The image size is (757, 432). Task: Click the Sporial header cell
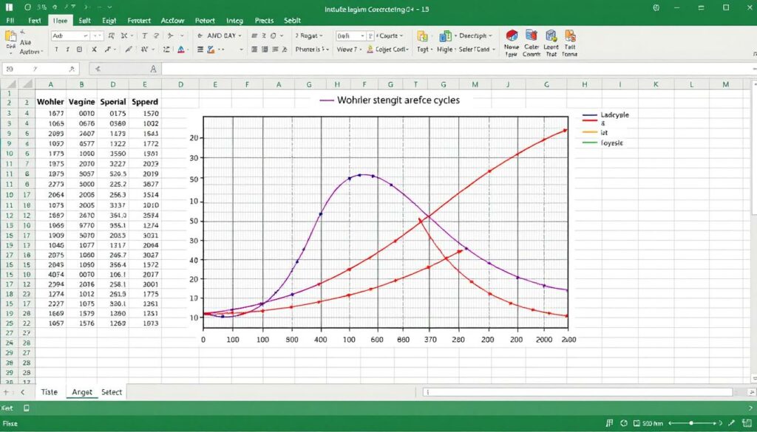click(x=113, y=102)
